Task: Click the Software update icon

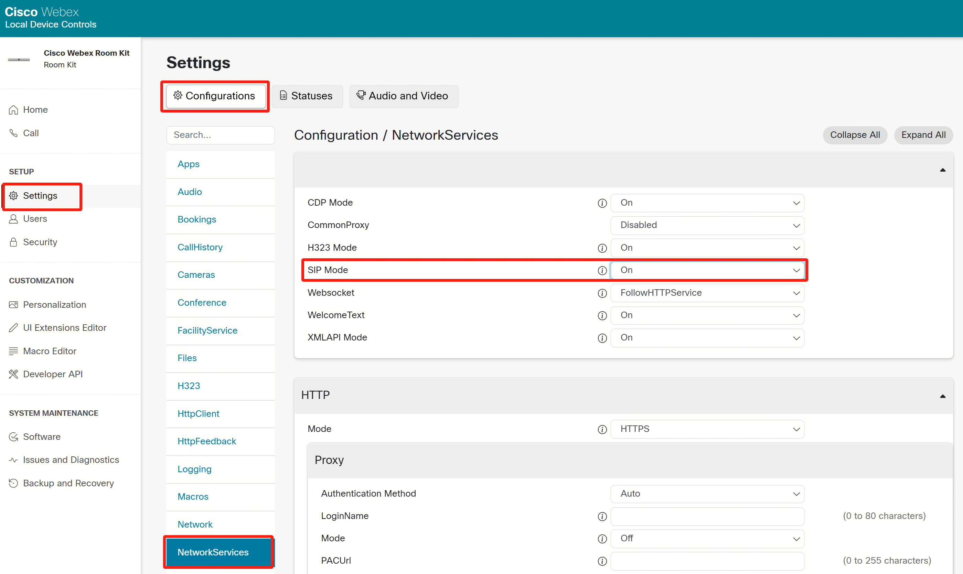Action: pyautogui.click(x=13, y=437)
